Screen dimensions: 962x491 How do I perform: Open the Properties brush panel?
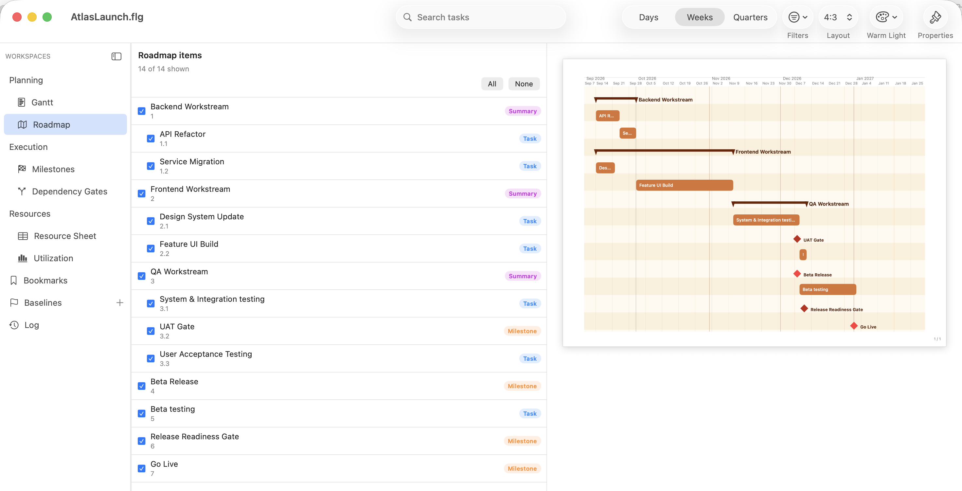935,17
